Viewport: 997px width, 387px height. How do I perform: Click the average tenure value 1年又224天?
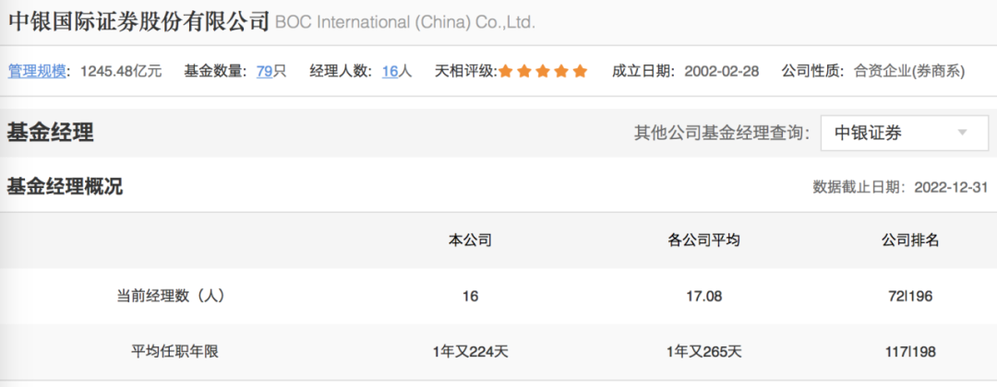(x=470, y=351)
